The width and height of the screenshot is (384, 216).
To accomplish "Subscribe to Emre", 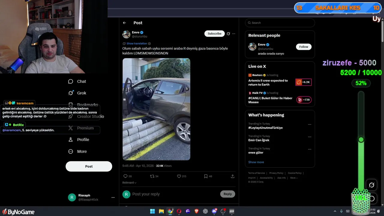I will tap(214, 34).
